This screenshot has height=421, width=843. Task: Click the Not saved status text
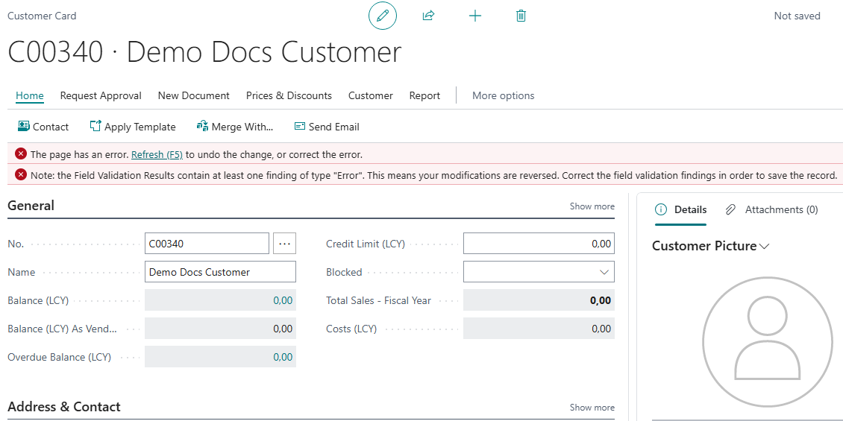click(x=797, y=16)
